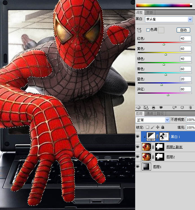Hide the 黑白 1 adjustment layer
Image resolution: width=195 pixels, height=210 pixels.
tap(138, 137)
